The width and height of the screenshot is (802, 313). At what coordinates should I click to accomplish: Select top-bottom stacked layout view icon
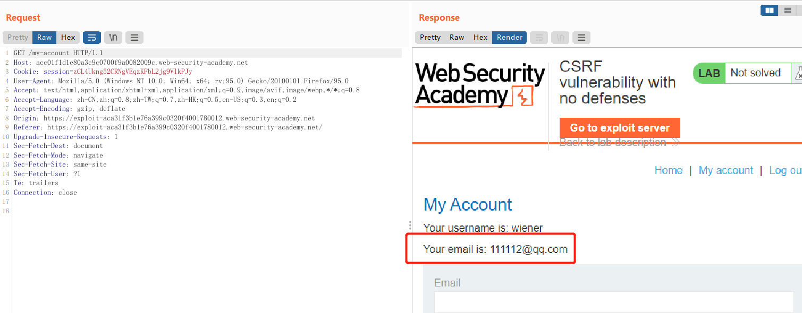point(788,10)
